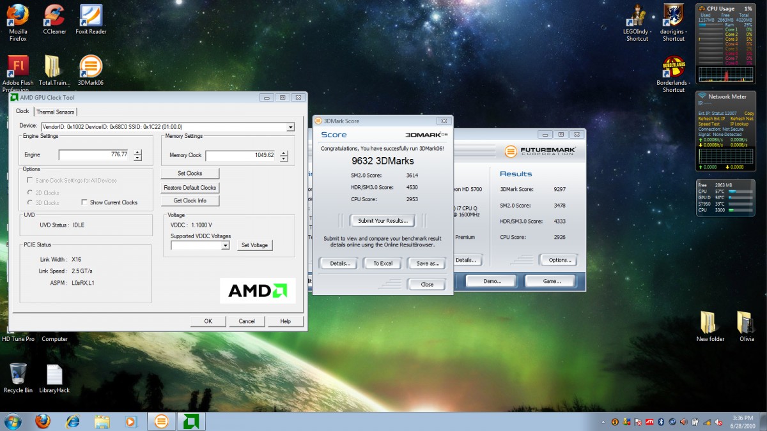Click OK in AMD GPU Clock Tool
Screen dimensions: 767x431
(x=208, y=321)
